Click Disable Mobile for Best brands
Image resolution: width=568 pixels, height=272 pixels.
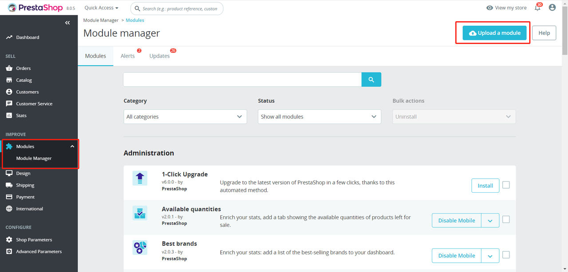pos(457,256)
